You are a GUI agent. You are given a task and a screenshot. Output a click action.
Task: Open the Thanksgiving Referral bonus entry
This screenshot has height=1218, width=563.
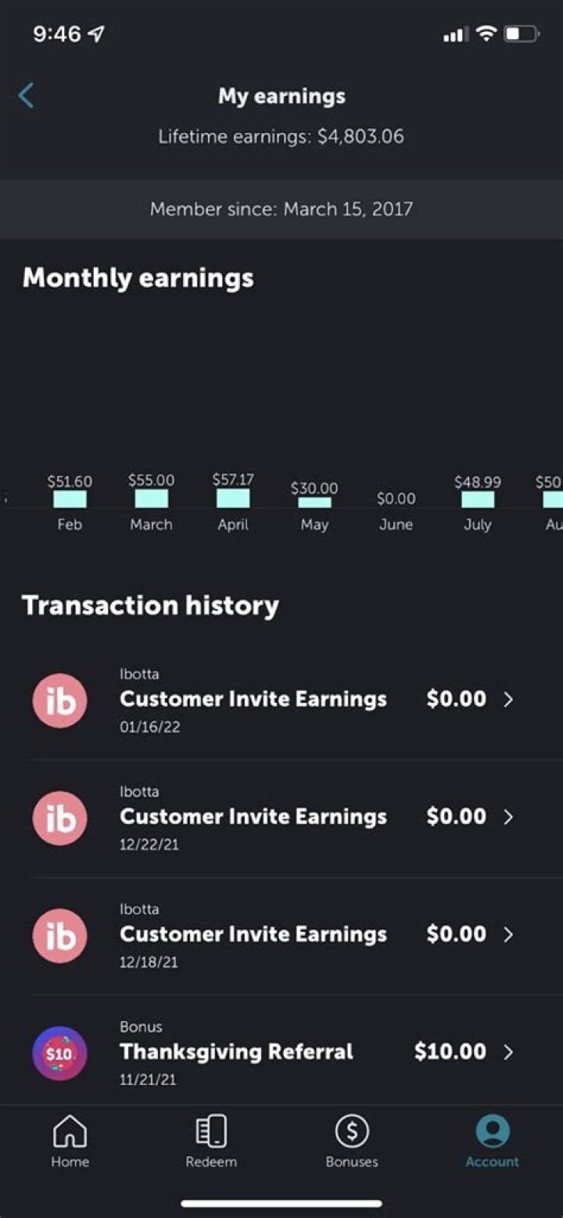tap(236, 1051)
